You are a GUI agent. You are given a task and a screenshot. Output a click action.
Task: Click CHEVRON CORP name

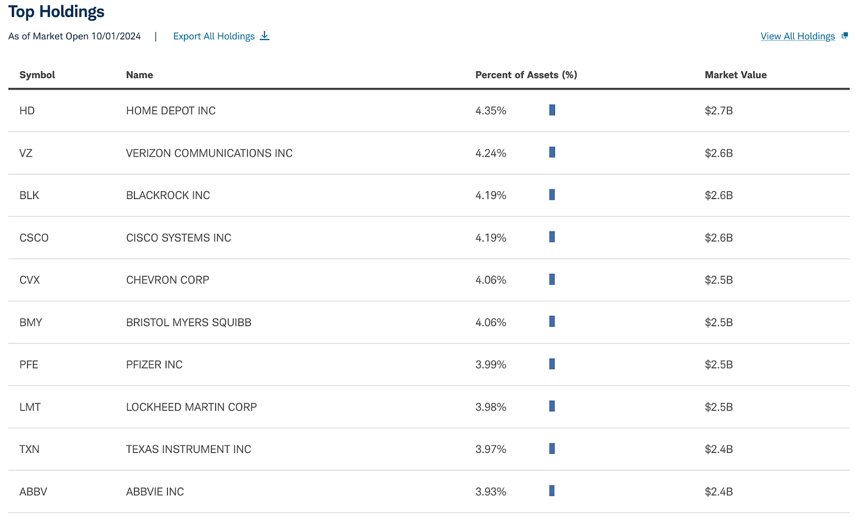coord(167,280)
